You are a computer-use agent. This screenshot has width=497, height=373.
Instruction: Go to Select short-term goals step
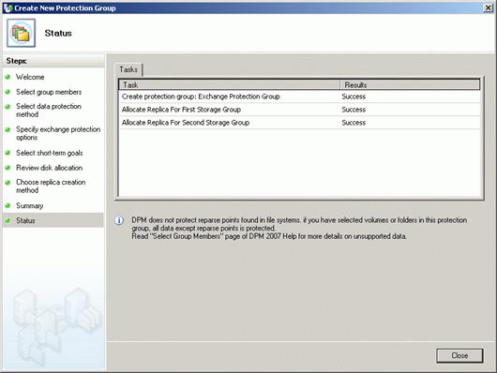point(50,153)
